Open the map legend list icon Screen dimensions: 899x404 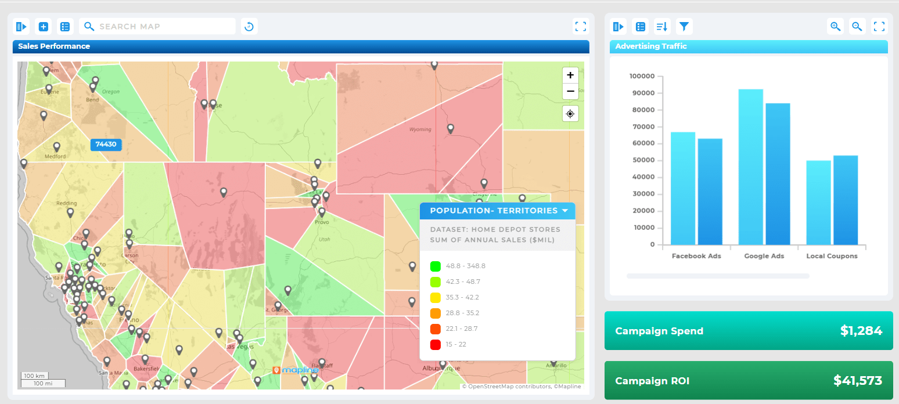64,26
